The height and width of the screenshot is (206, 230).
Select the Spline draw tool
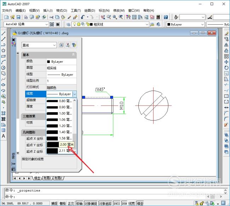(x=4, y=79)
